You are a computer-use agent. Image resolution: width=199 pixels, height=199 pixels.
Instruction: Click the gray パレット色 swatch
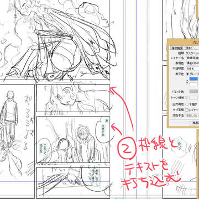tap(193, 91)
